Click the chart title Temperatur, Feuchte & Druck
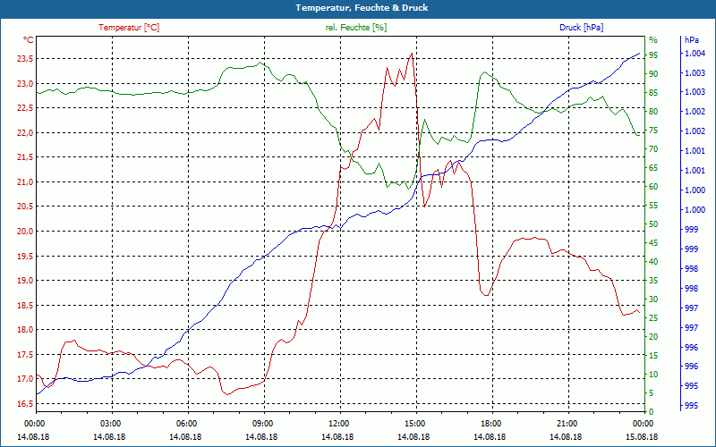Viewport: 716px width, 447px height. (362, 8)
